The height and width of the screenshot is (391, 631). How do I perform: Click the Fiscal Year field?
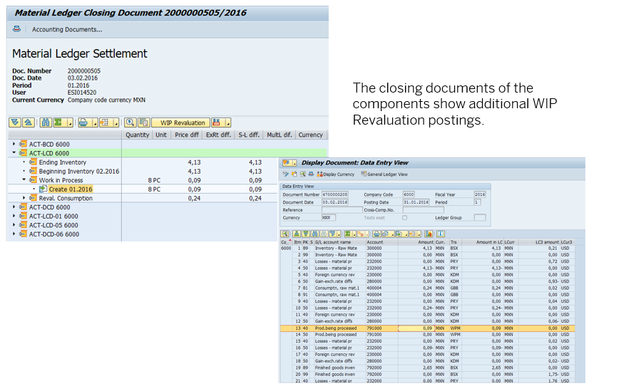click(x=480, y=194)
